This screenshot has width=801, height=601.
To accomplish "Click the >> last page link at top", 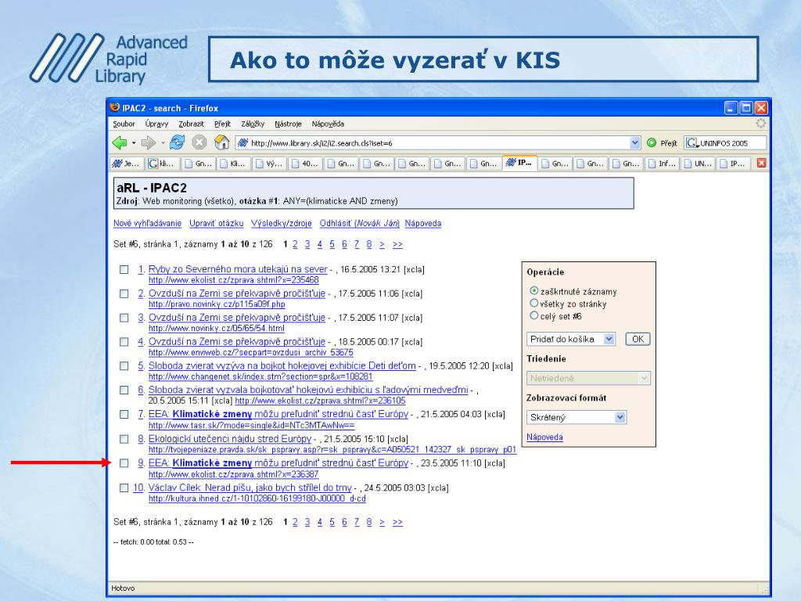I will point(397,244).
